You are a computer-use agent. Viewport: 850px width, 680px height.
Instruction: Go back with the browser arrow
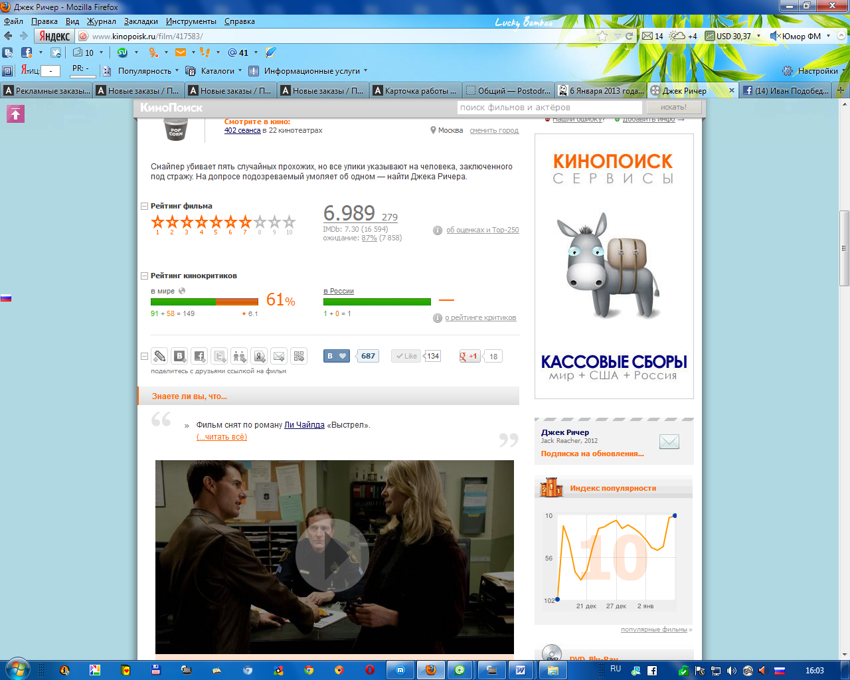(x=9, y=36)
